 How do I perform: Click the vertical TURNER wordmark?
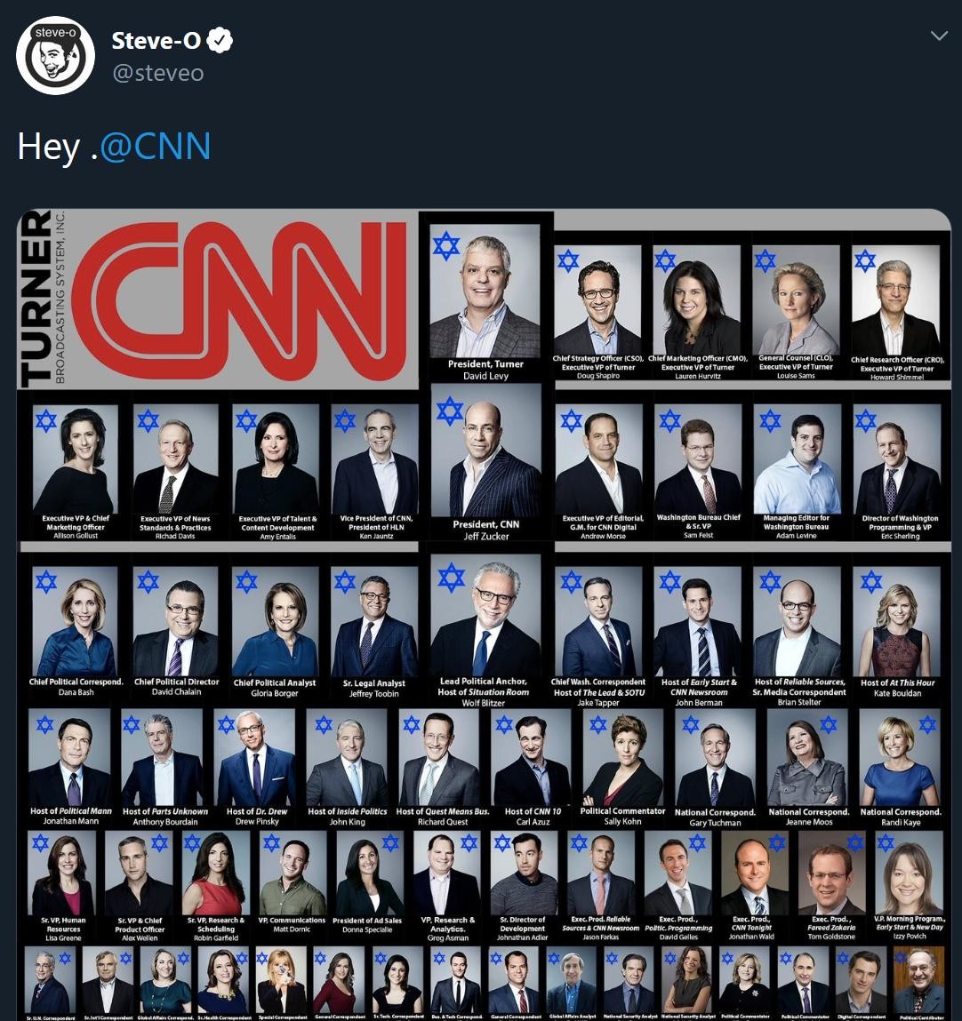pos(36,299)
